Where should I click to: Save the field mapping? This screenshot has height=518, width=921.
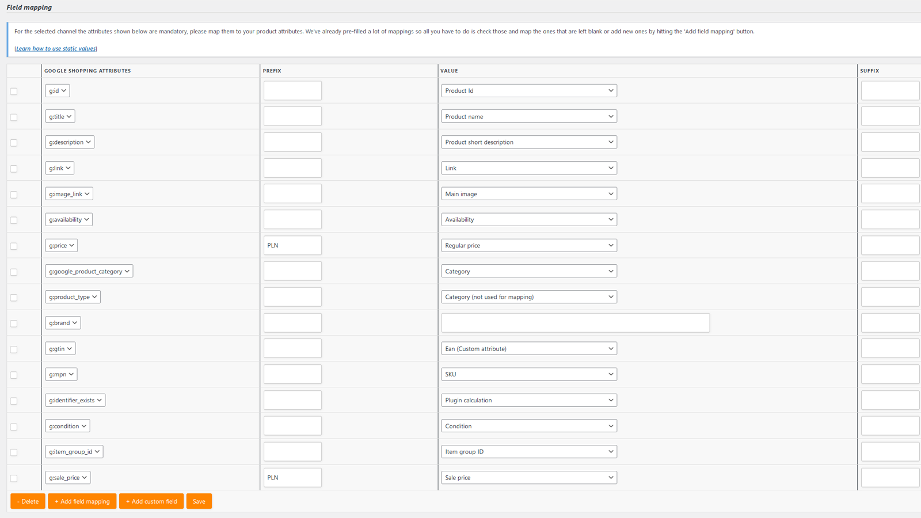tap(199, 501)
